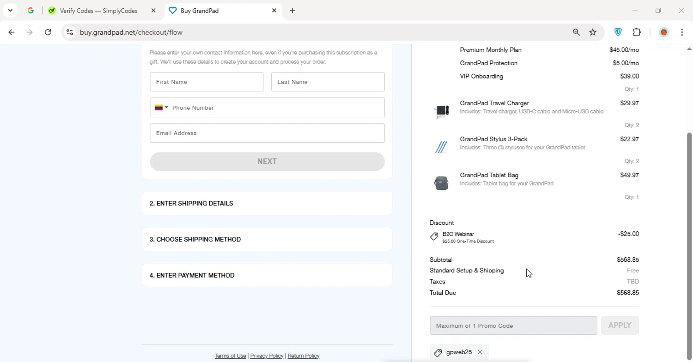Open the browser profile avatar
Screen dimensions: 693x362
664,32
